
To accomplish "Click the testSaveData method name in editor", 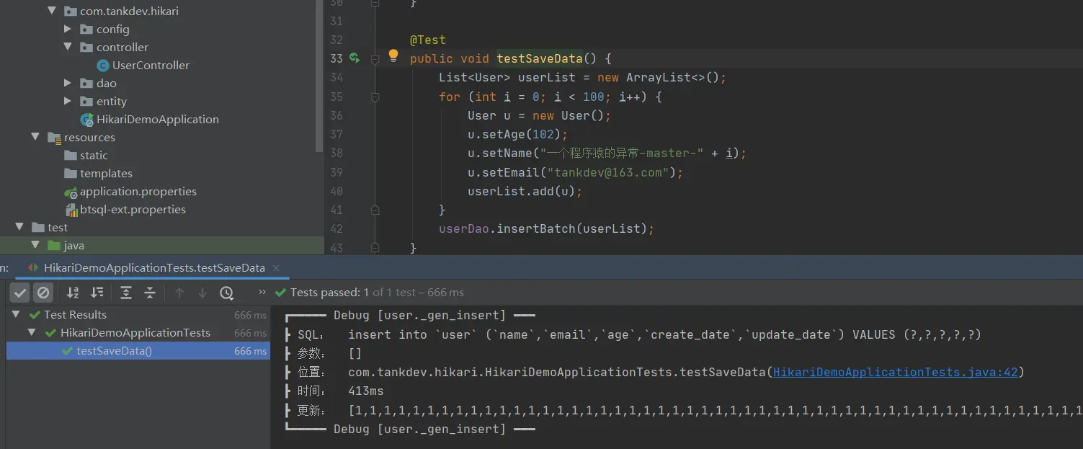I will click(x=540, y=58).
